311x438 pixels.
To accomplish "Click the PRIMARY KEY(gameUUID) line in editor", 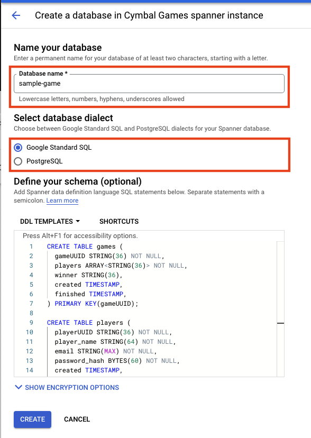I will coord(93,304).
